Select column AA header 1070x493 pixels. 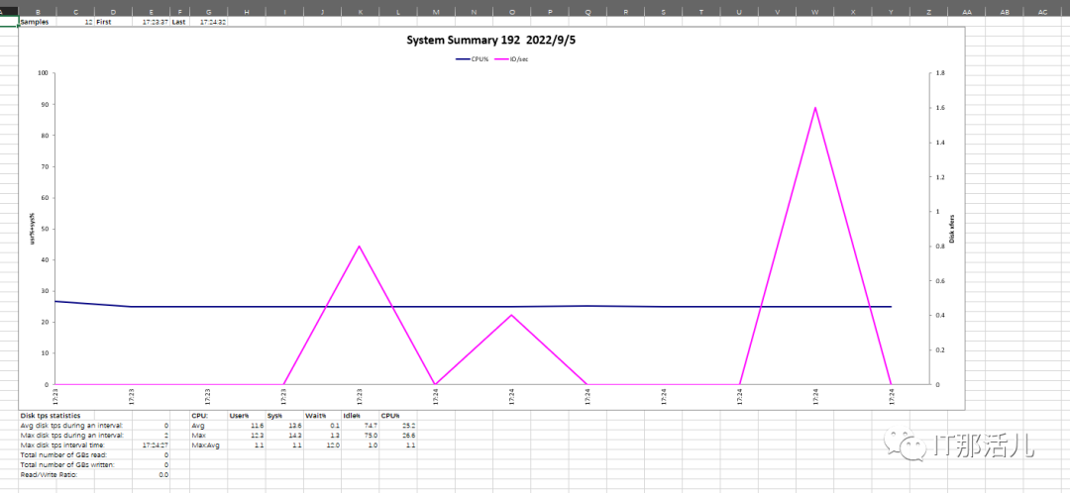click(967, 12)
